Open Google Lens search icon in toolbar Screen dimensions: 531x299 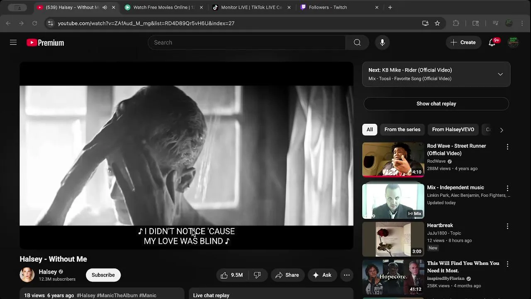[x=476, y=23]
